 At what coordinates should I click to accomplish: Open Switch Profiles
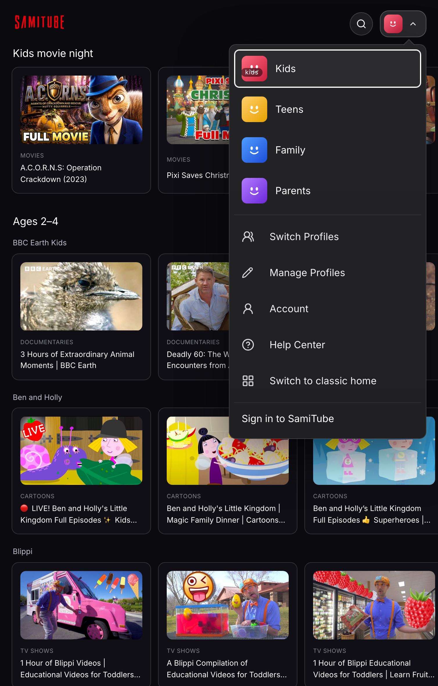pos(327,237)
